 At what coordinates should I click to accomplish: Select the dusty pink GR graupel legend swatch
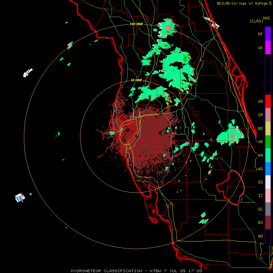268,115
